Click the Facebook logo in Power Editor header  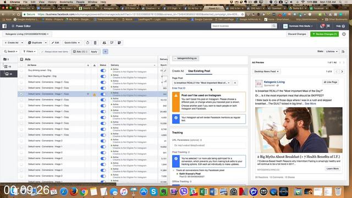click(x=4, y=26)
